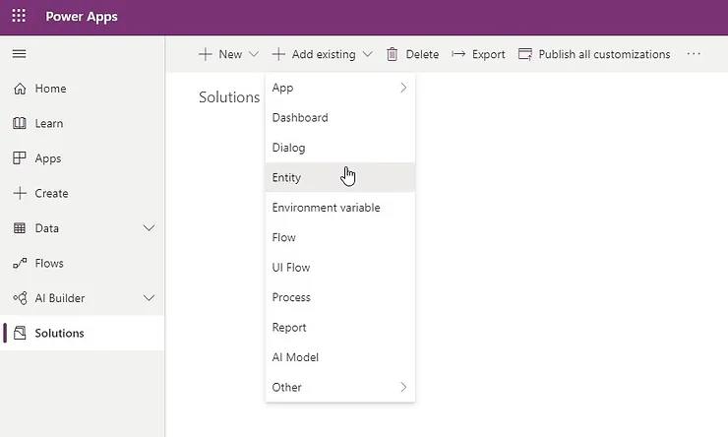Image resolution: width=728 pixels, height=437 pixels.
Task: Expand the Other submenu arrow
Action: tap(403, 387)
